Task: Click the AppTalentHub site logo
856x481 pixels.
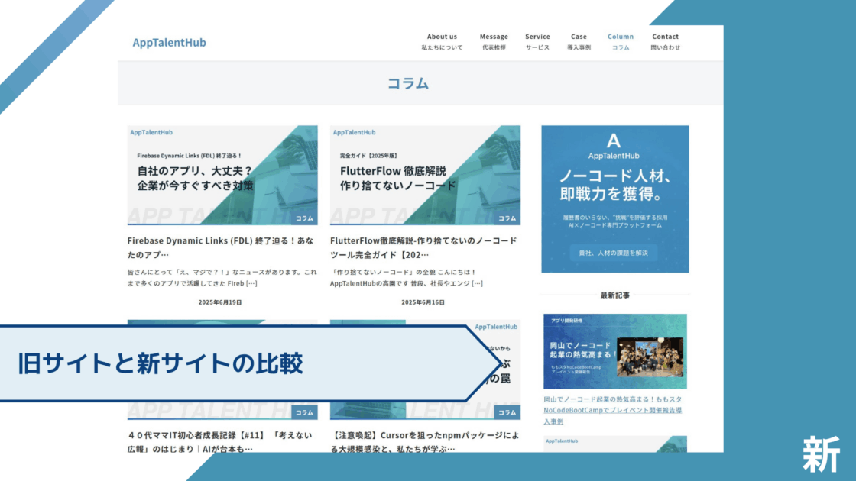Action: click(169, 43)
